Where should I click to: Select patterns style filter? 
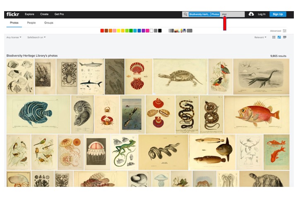click(190, 31)
